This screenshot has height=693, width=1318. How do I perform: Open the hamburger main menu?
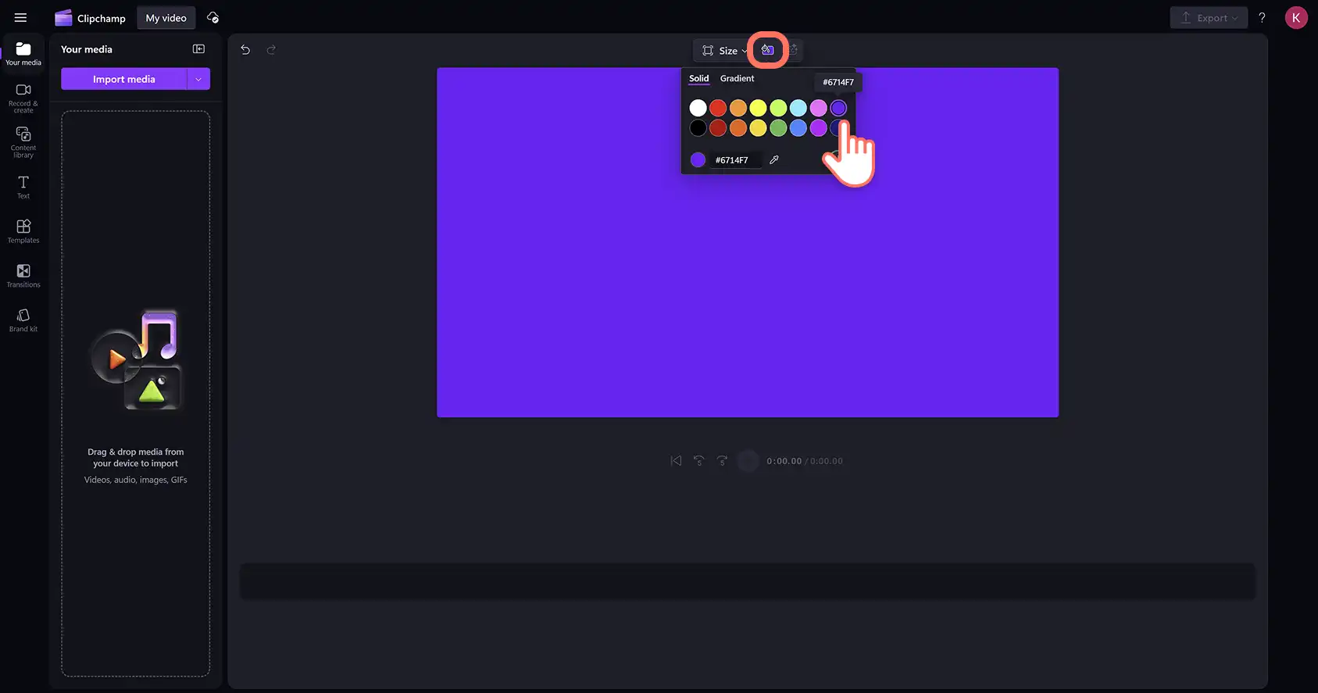[20, 17]
